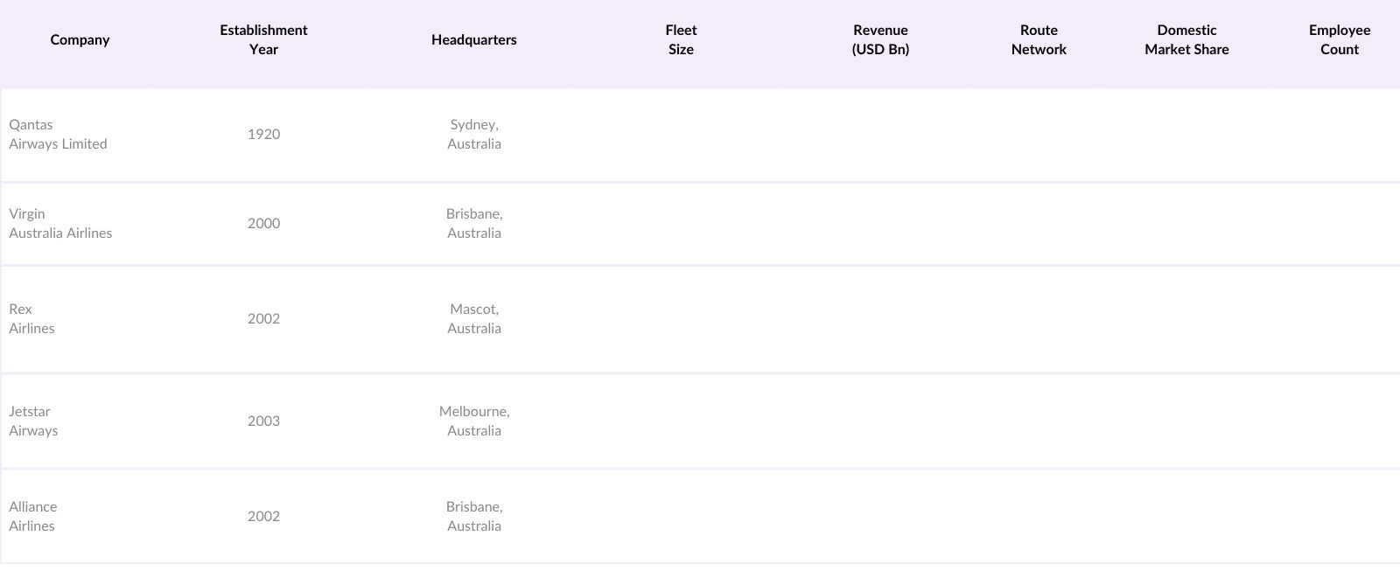
Task: Click the Qantas Airways Limited company cell
Action: 58,135
